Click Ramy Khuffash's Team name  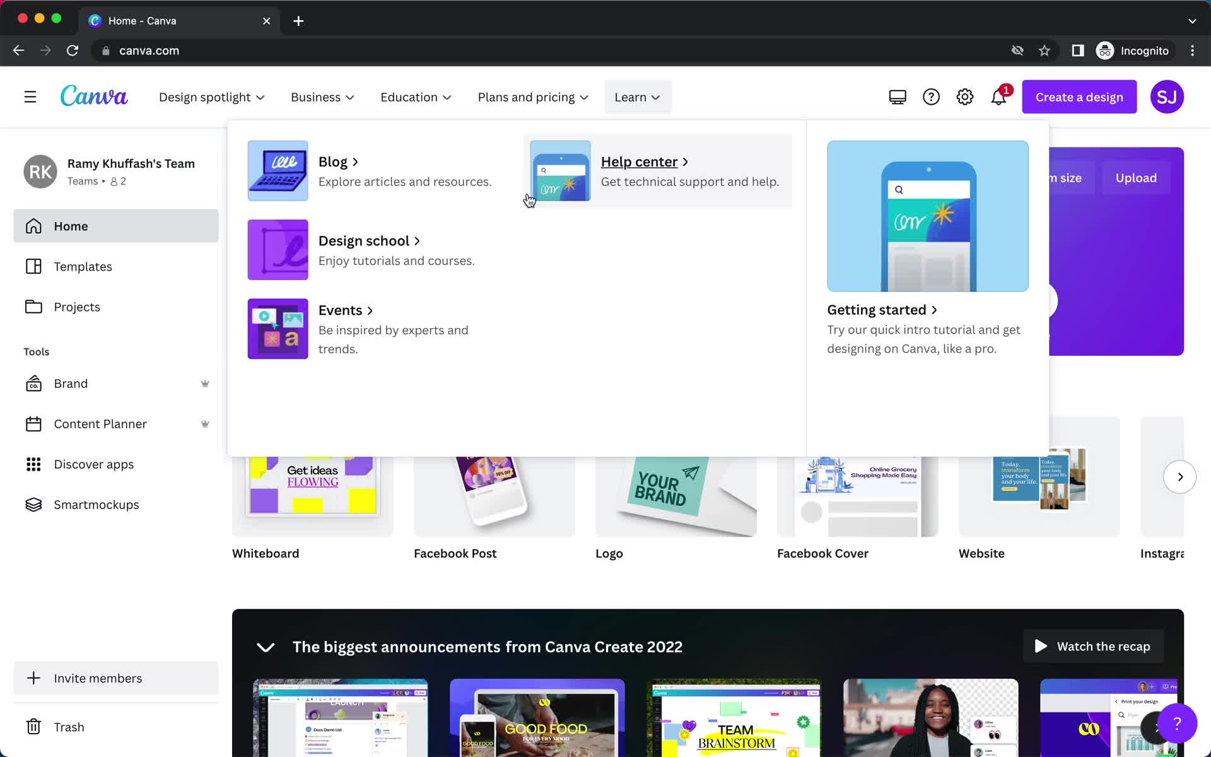[131, 163]
